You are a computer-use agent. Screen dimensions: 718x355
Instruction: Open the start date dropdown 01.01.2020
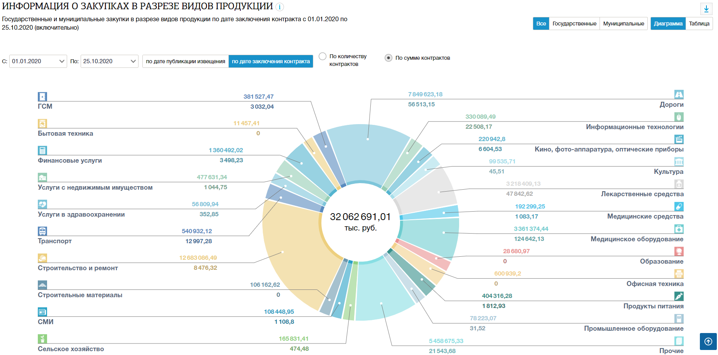[x=38, y=61]
